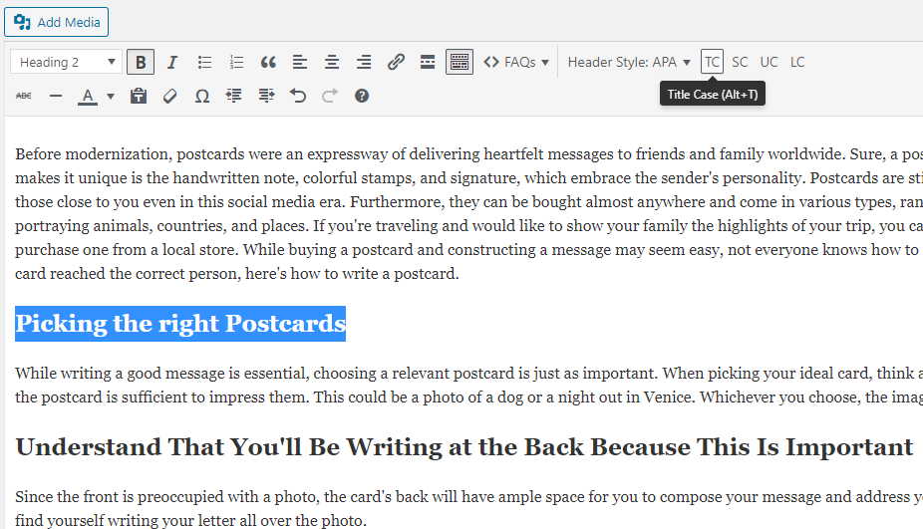The height and width of the screenshot is (529, 923).
Task: Toggle Paste as text
Action: [x=139, y=96]
